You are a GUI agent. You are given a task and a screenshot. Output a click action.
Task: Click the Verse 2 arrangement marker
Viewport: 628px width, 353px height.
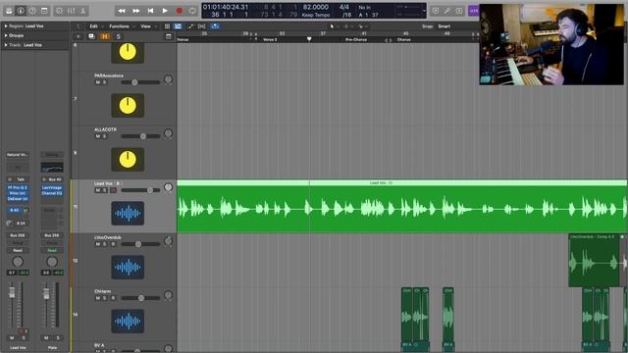[x=270, y=39]
